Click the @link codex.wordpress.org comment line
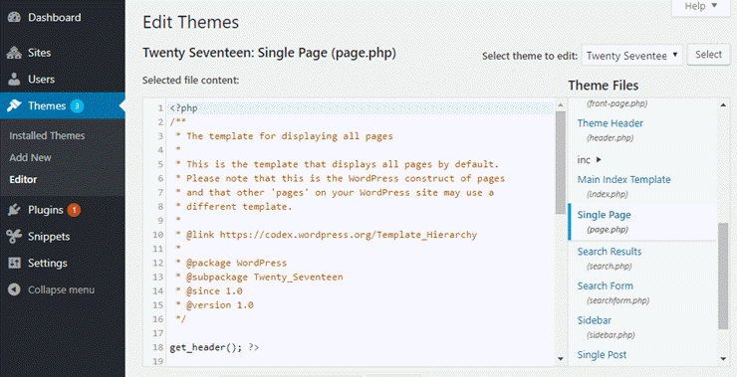The image size is (737, 377). click(x=327, y=235)
